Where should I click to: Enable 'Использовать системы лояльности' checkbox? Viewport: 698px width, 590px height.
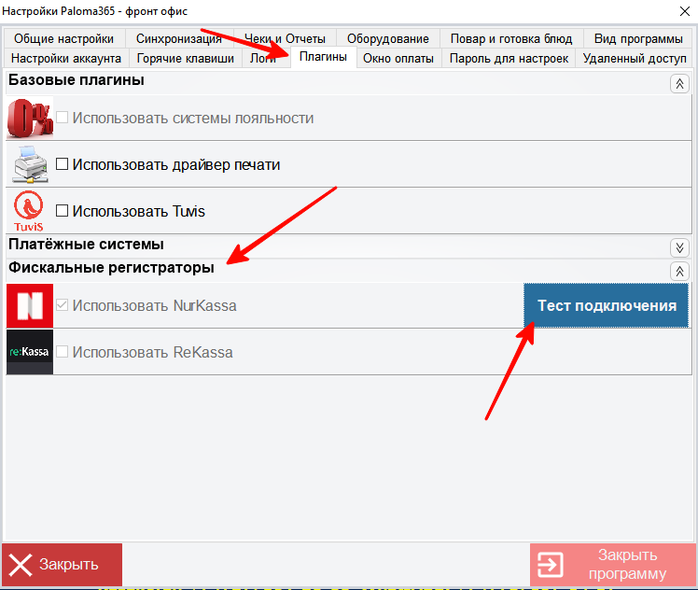[62, 118]
